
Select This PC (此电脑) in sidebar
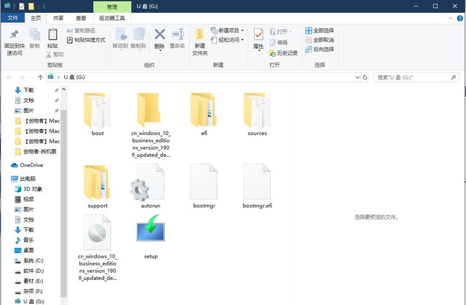(x=23, y=179)
